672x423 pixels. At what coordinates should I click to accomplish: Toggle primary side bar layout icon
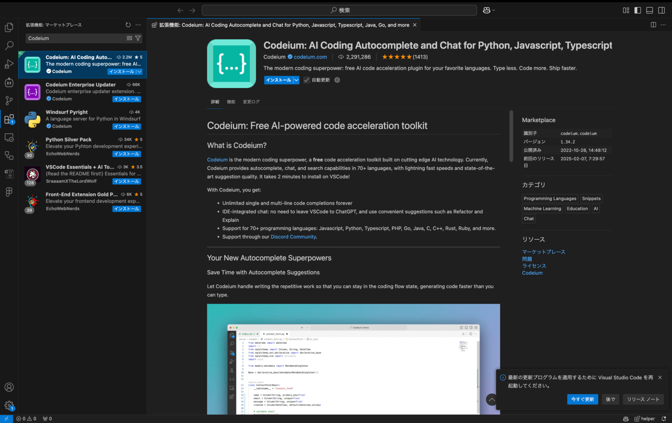[638, 10]
